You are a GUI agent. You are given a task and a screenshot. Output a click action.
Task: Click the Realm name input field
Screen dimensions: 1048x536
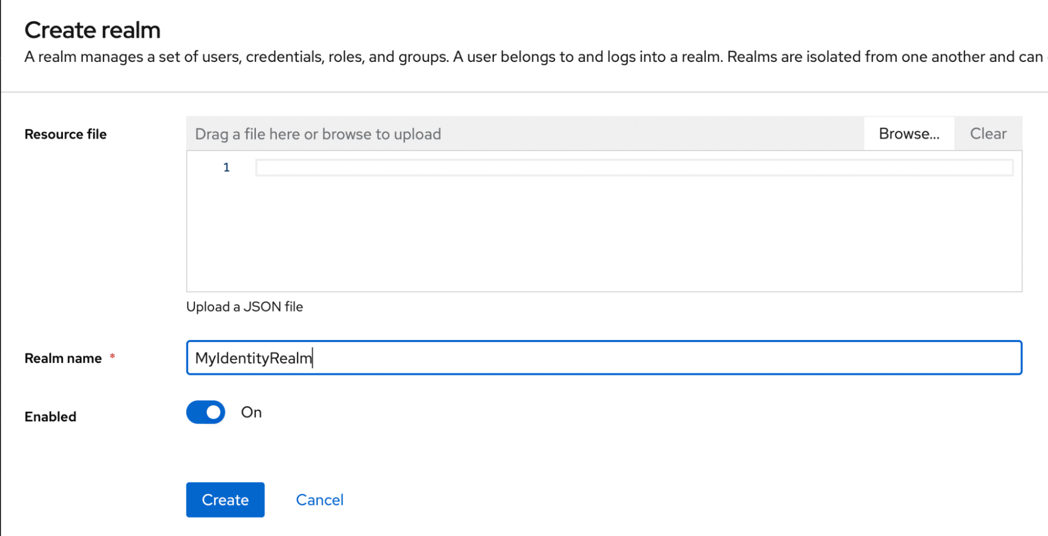(472, 358)
